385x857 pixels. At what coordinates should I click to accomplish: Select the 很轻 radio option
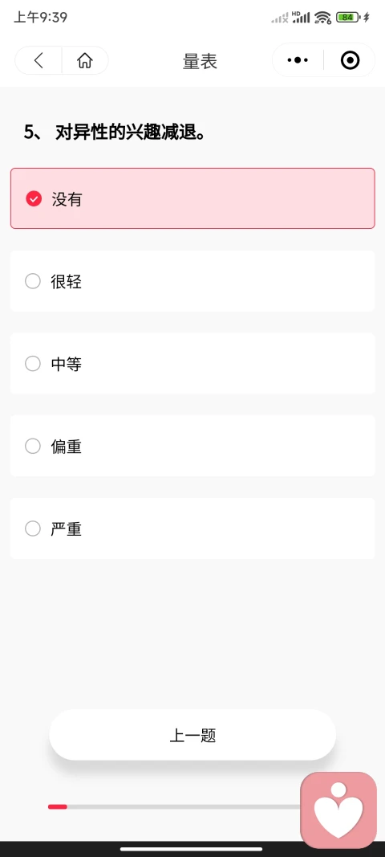(x=33, y=281)
